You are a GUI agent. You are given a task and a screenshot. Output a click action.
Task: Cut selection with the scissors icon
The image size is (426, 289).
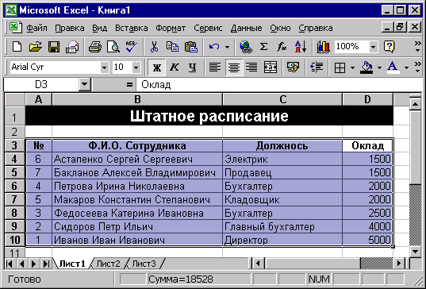[x=154, y=47]
